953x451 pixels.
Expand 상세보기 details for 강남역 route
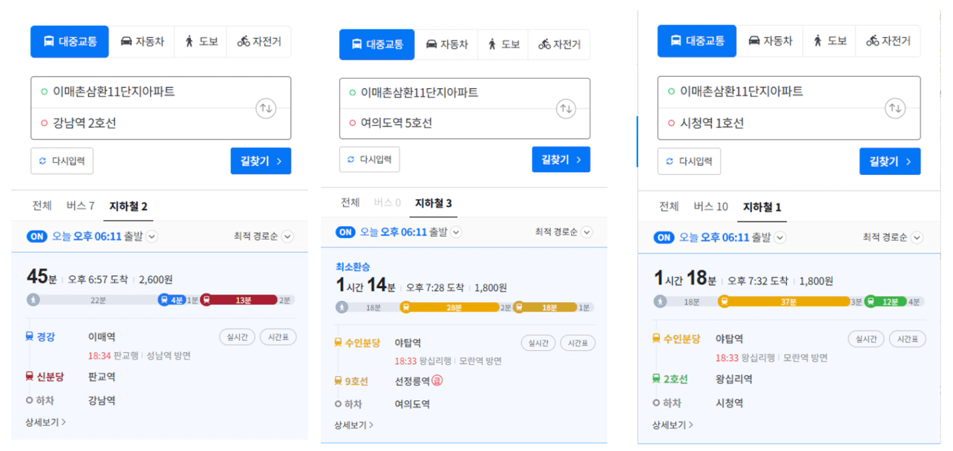tap(45, 422)
